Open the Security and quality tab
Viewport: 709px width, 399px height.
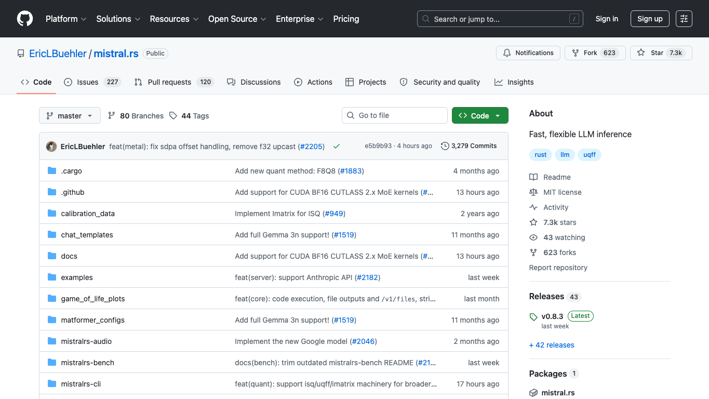[440, 82]
